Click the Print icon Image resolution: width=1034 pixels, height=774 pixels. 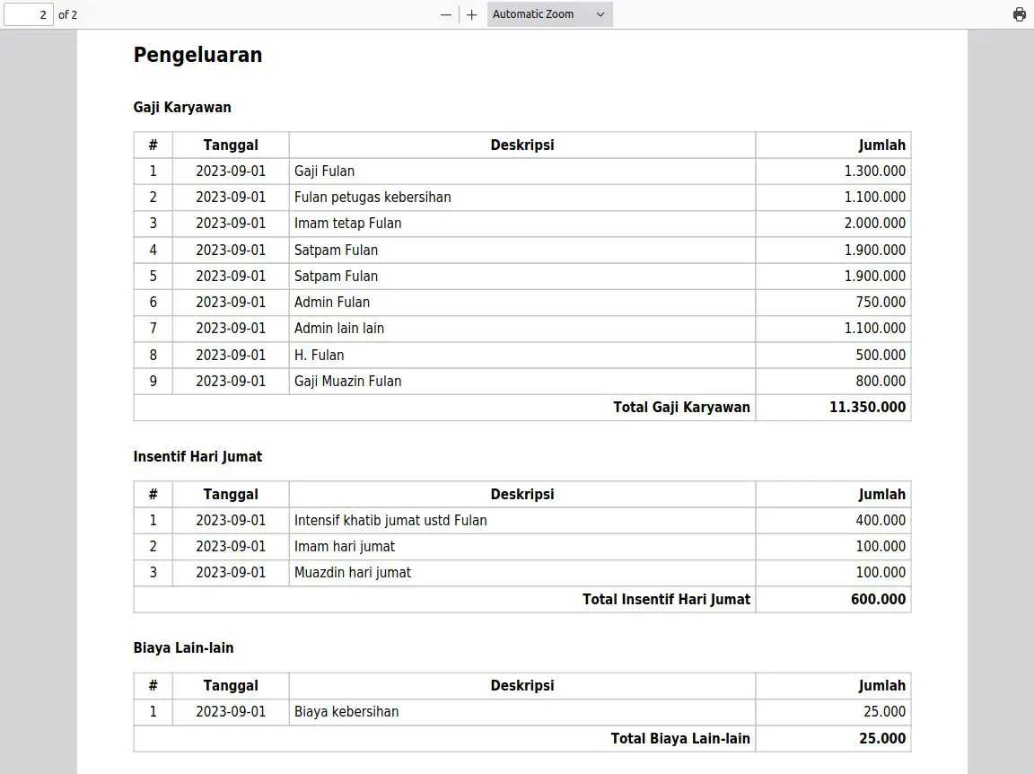[1018, 13]
